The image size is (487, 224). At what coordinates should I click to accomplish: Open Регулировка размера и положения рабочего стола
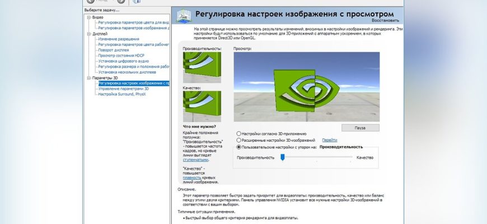(134, 67)
